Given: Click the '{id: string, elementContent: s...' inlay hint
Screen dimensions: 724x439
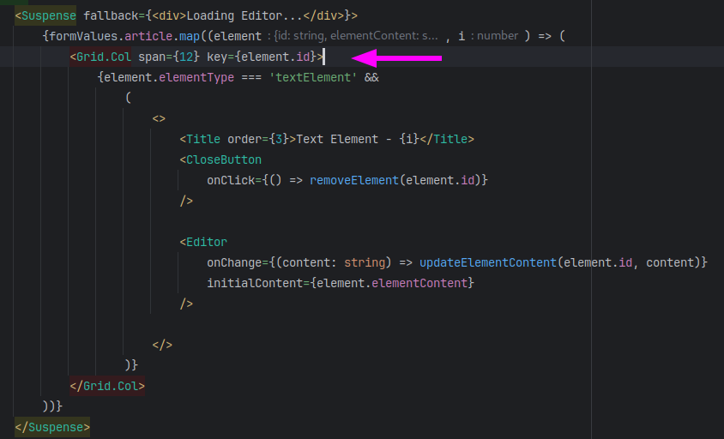Looking at the screenshot, I should pyautogui.click(x=355, y=36).
